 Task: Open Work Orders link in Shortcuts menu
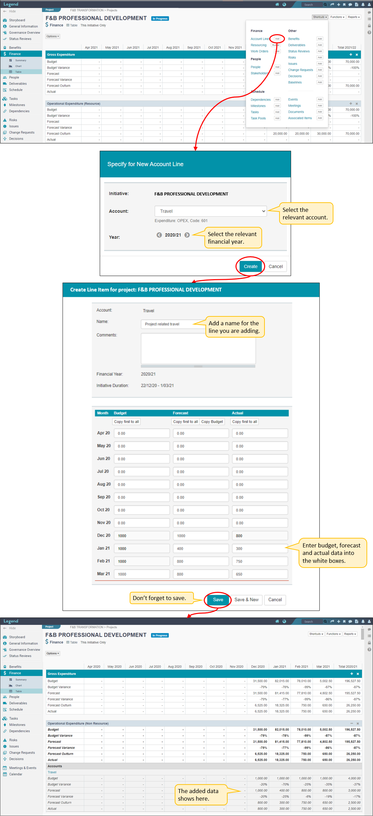[259, 51]
